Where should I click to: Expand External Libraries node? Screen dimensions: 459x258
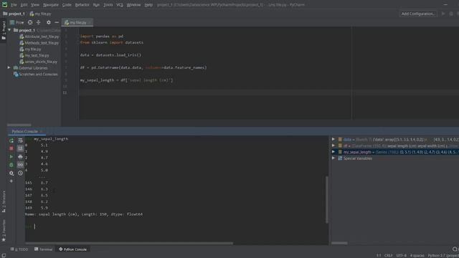click(x=9, y=68)
